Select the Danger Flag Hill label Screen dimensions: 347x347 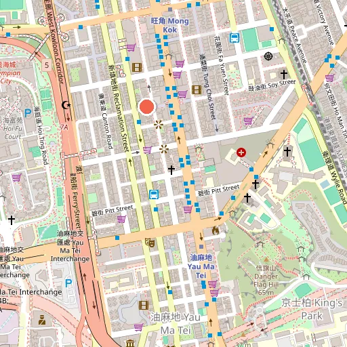pos(266,281)
